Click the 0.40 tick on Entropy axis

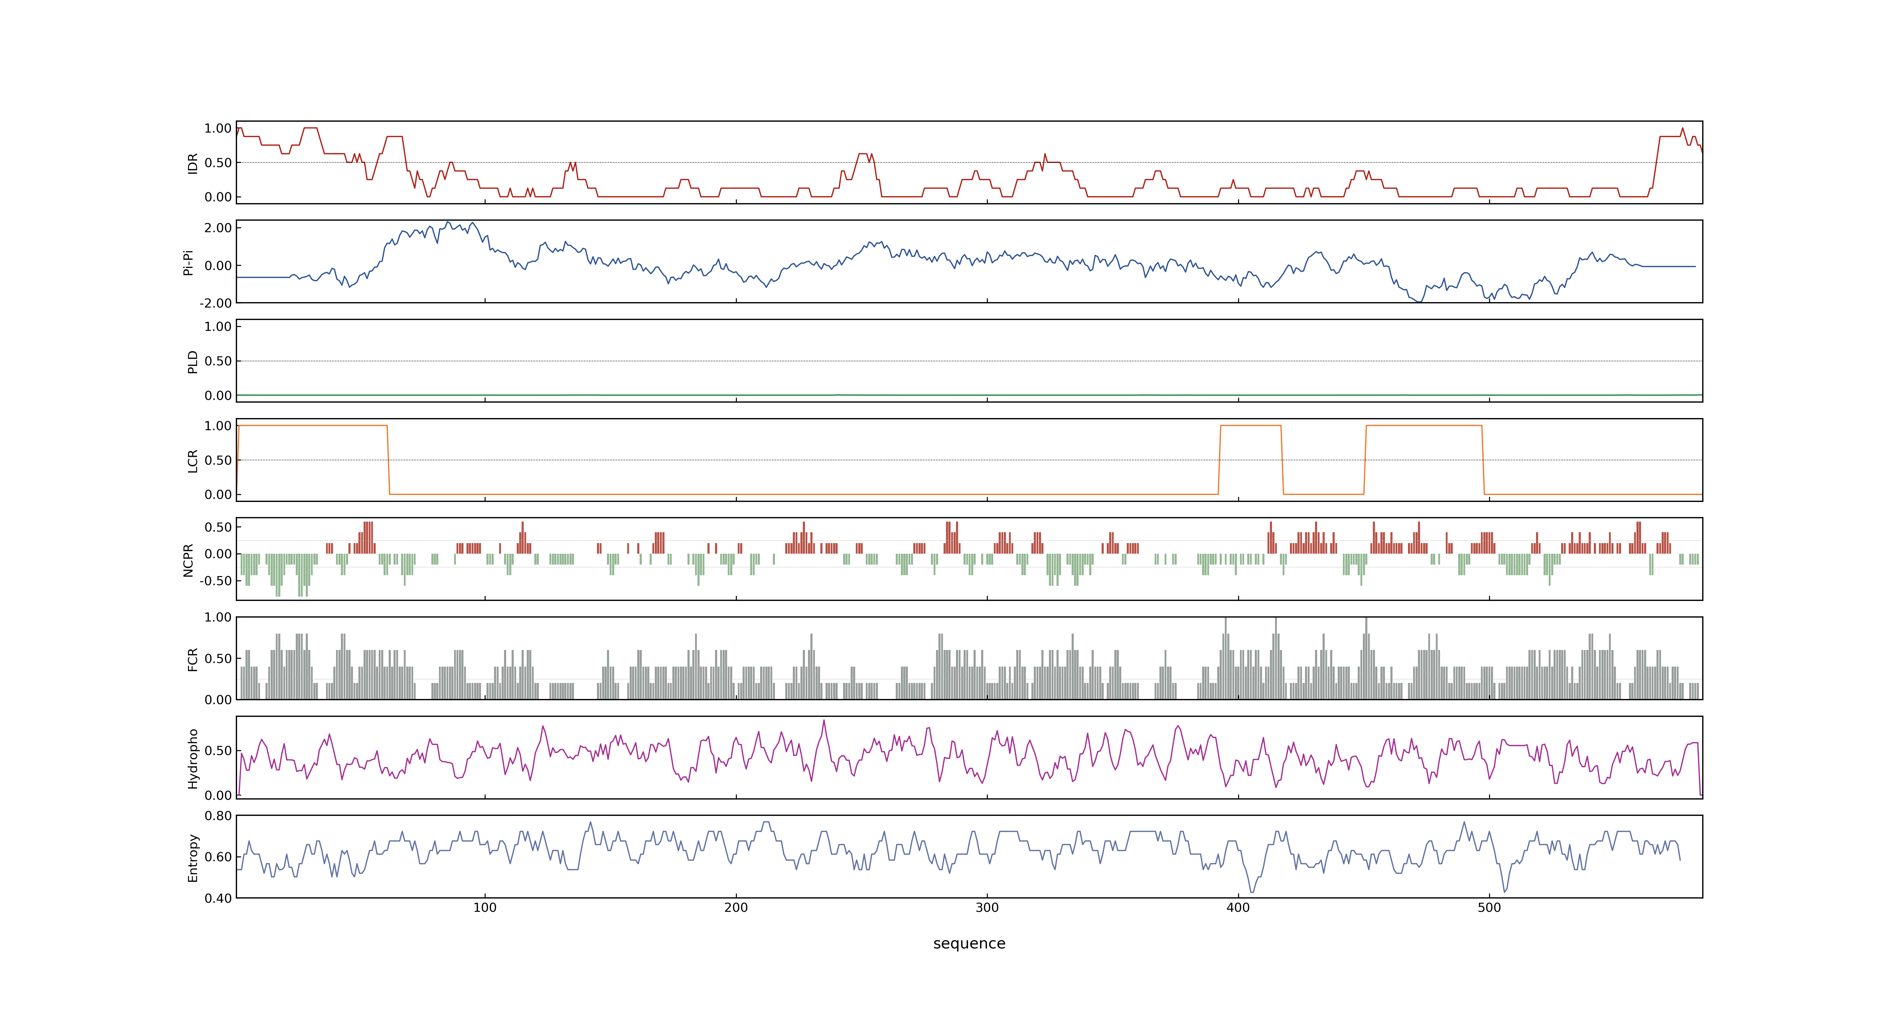(x=218, y=898)
